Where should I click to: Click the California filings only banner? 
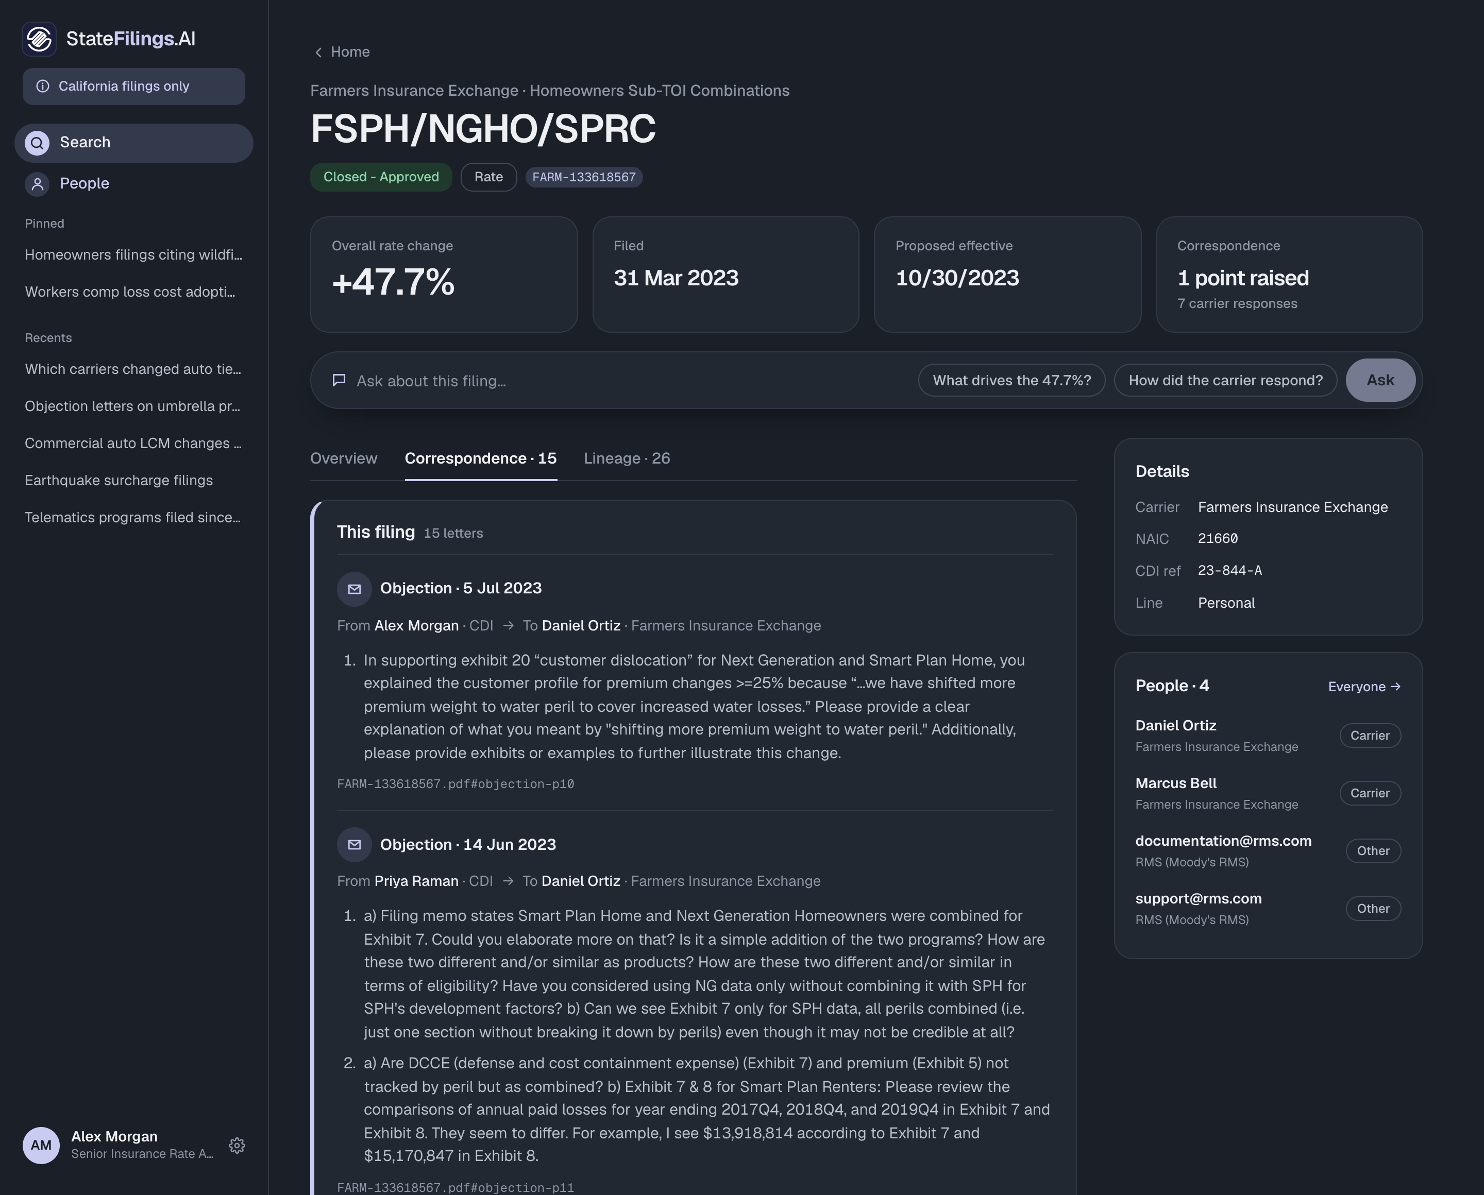[x=133, y=86]
